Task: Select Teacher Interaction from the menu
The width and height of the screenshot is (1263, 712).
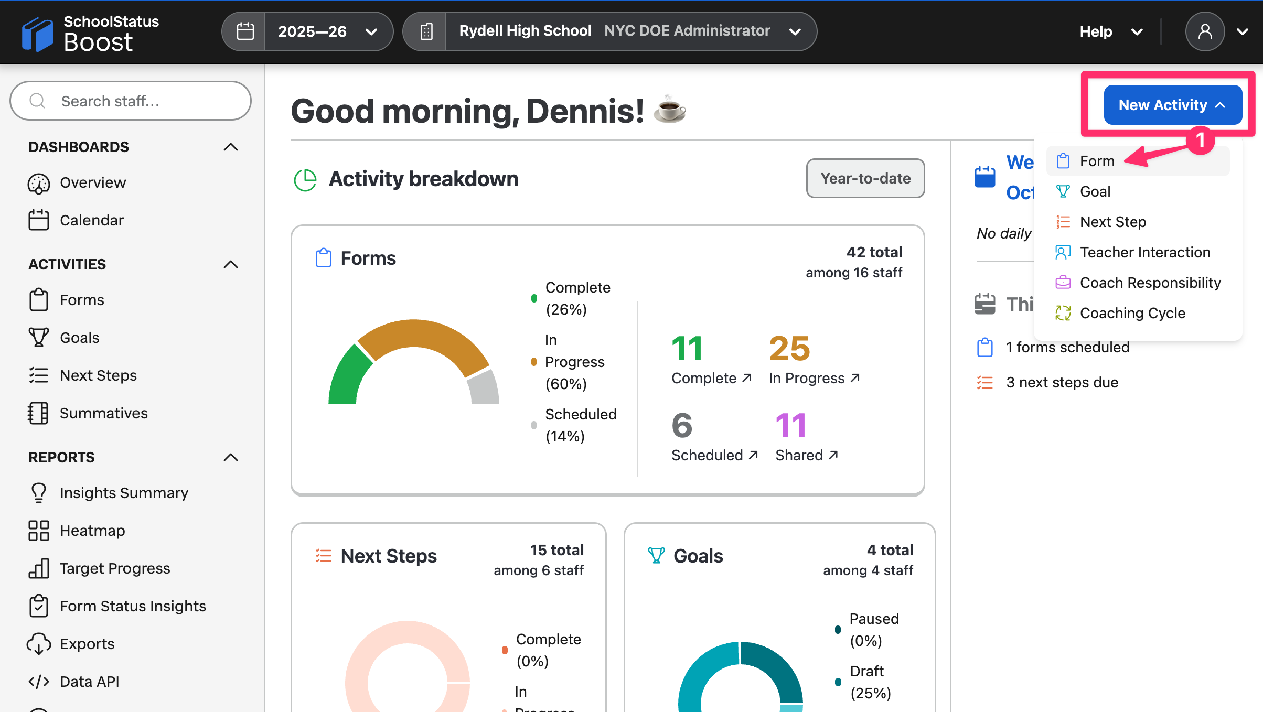Action: 1138,252
